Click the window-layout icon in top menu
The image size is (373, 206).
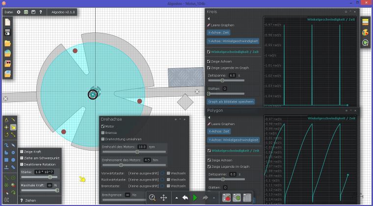point(33,12)
